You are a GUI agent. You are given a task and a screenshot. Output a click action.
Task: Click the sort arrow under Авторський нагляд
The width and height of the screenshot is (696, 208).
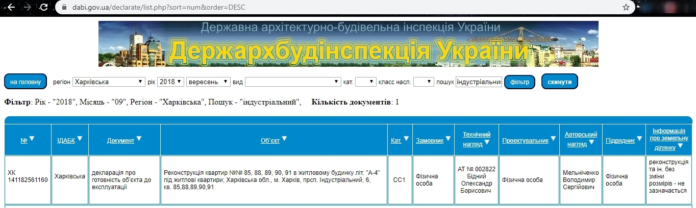591,142
